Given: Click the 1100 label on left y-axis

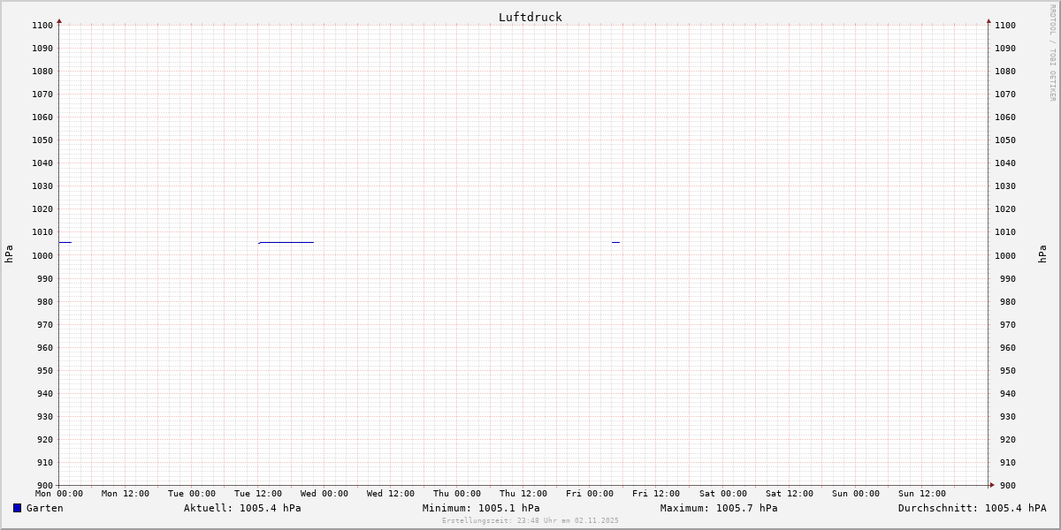Looking at the screenshot, I should pos(42,25).
